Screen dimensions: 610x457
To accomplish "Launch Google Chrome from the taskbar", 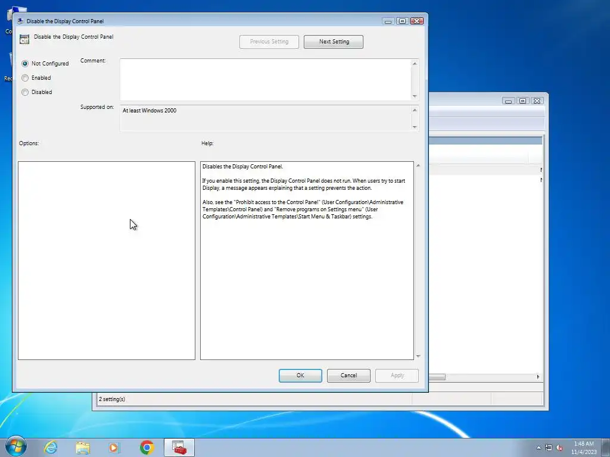I will pos(147,447).
